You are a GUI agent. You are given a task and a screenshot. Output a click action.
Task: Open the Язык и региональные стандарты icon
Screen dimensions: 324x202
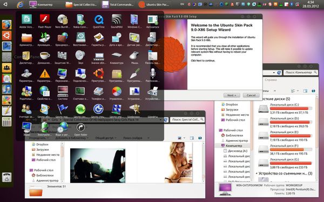[63, 129]
